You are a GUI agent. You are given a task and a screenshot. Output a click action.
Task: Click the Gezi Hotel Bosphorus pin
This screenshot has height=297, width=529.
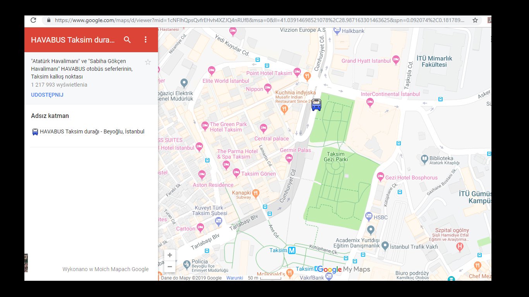tap(381, 176)
